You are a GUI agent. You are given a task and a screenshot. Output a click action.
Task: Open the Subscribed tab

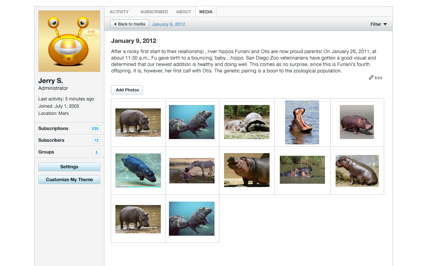point(154,12)
